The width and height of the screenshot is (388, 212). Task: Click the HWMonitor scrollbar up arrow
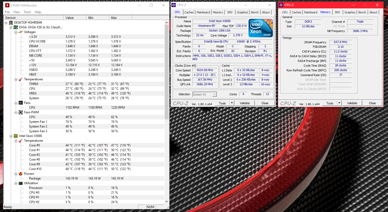coord(167,23)
